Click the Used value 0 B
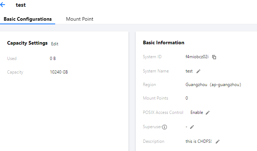Viewport: 257px width, 151px height. [53, 59]
